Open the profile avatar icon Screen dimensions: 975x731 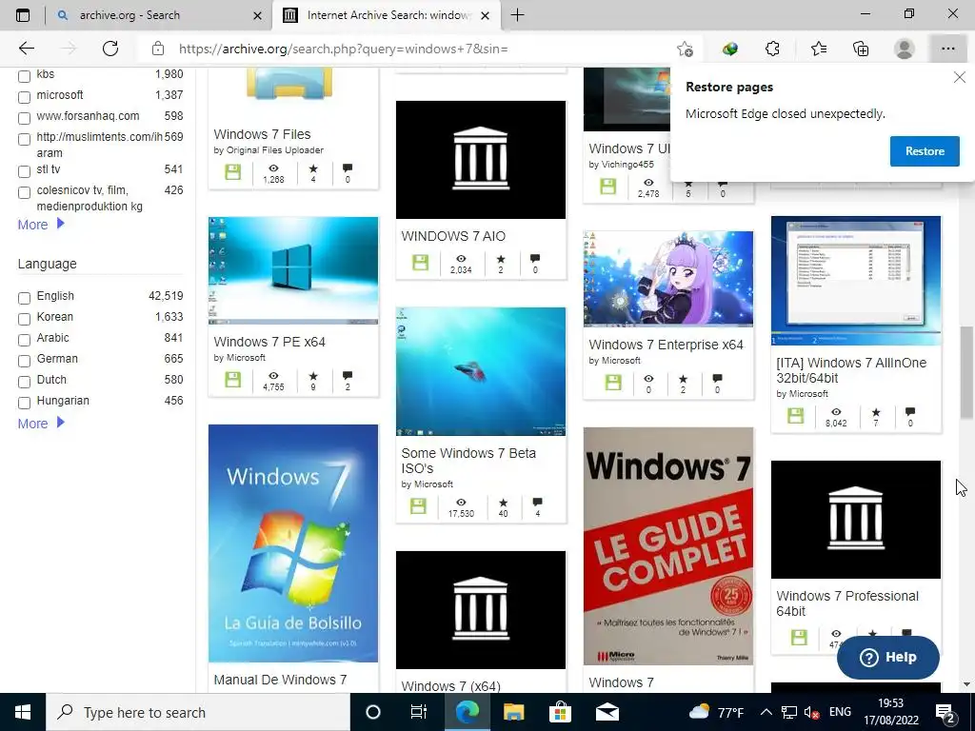[x=905, y=49]
